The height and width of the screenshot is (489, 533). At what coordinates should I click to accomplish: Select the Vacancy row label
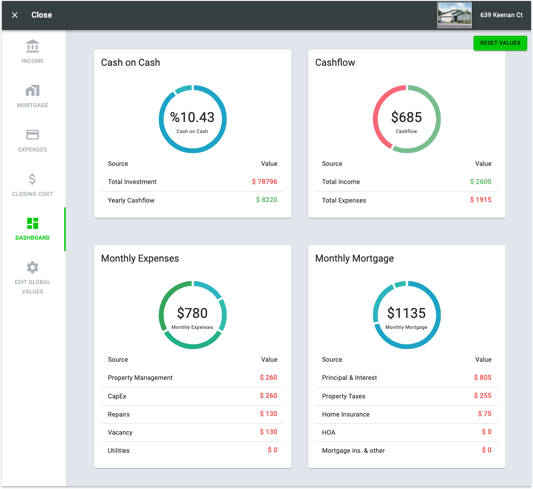120,432
